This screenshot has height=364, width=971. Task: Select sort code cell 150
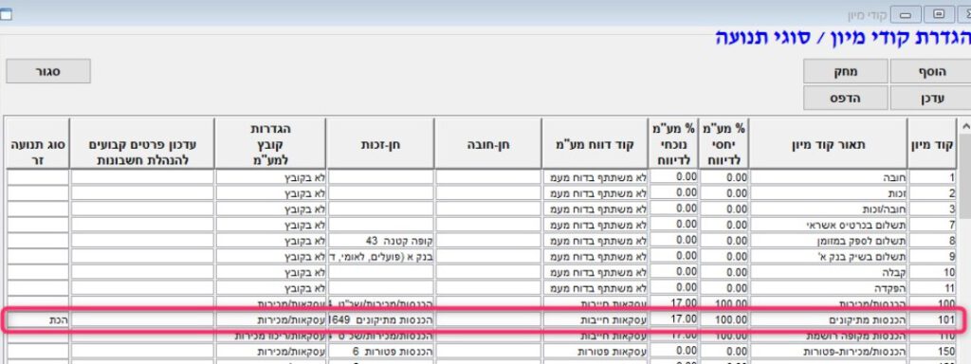[x=933, y=352]
